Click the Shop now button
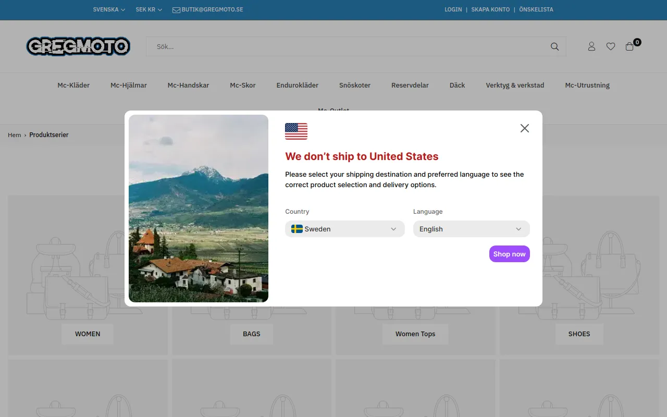Image resolution: width=667 pixels, height=417 pixels. [x=510, y=254]
